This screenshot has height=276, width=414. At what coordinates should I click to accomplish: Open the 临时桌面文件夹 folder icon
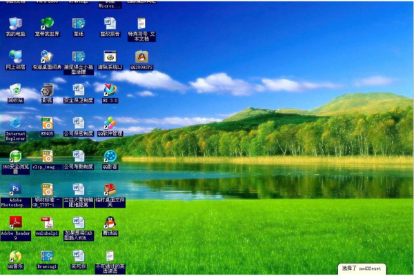point(110,190)
